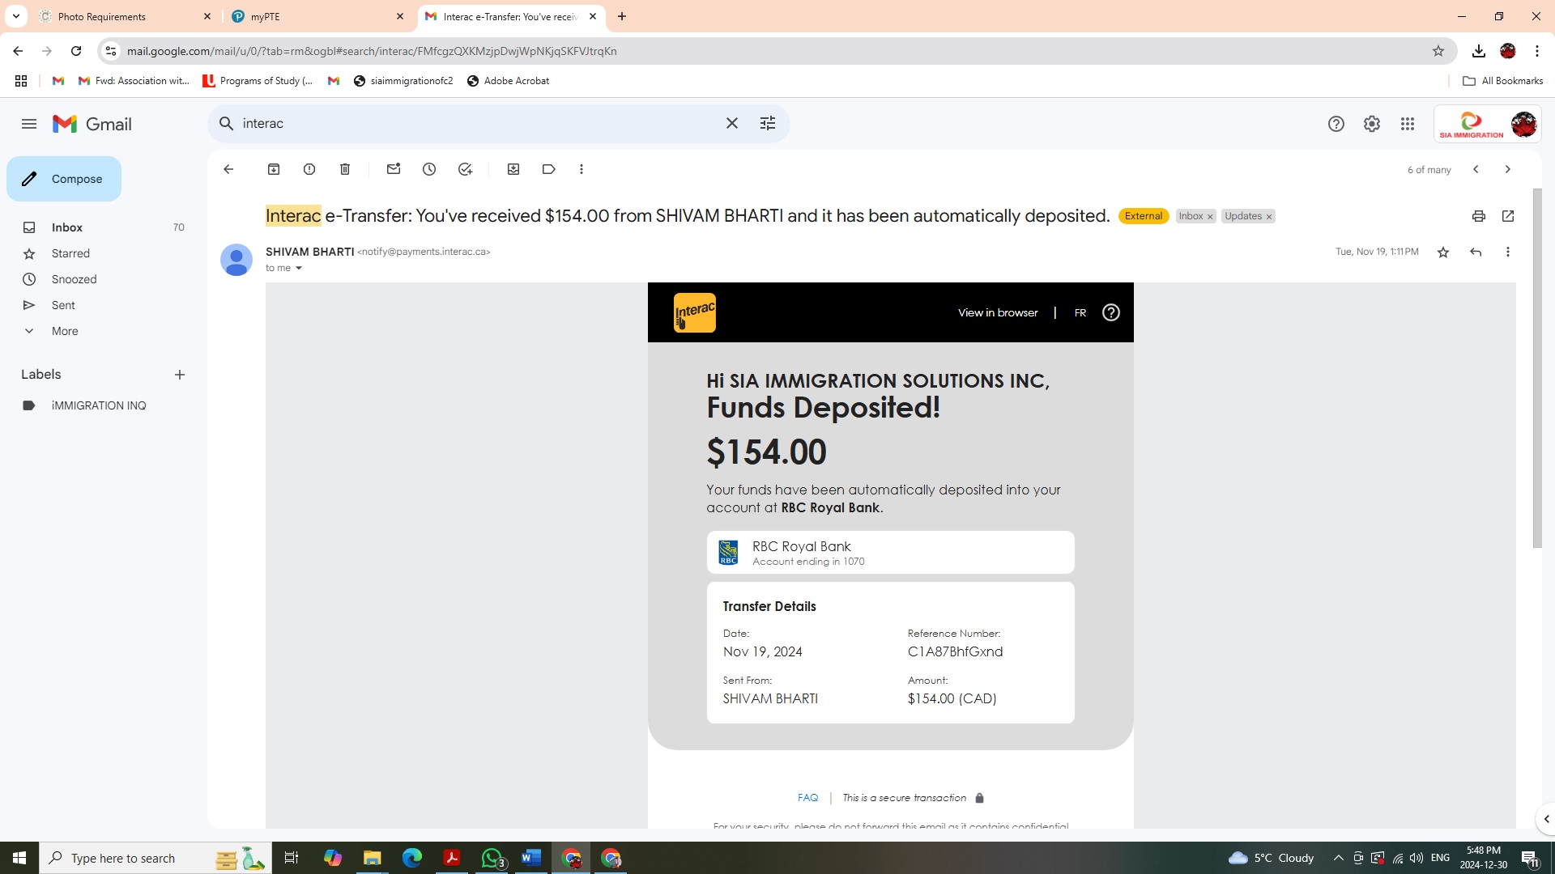The image size is (1555, 874).
Task: Open WhatsApp from taskbar
Action: [492, 858]
